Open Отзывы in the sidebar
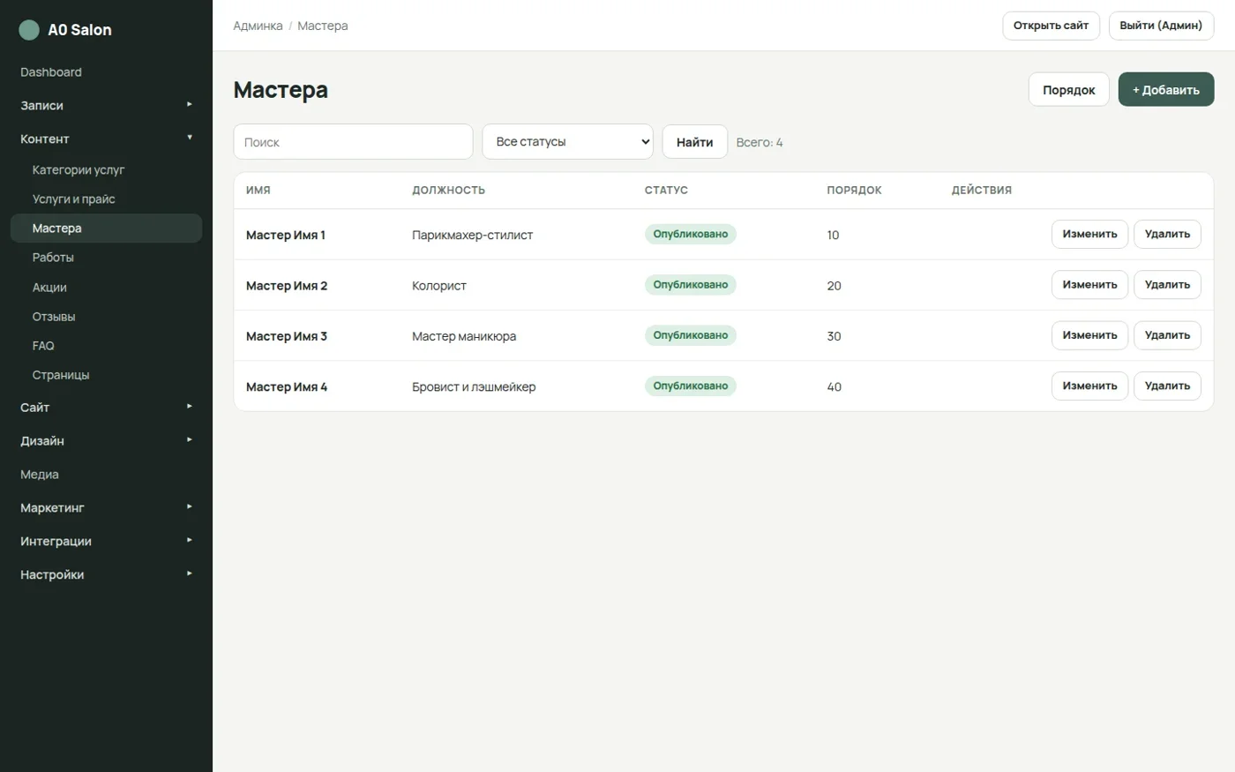Viewport: 1235px width, 772px height. click(106, 316)
